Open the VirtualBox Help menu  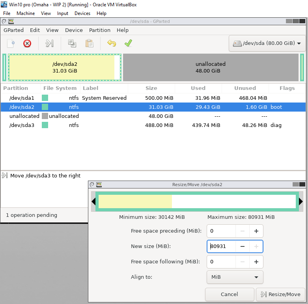pyautogui.click(x=101, y=13)
